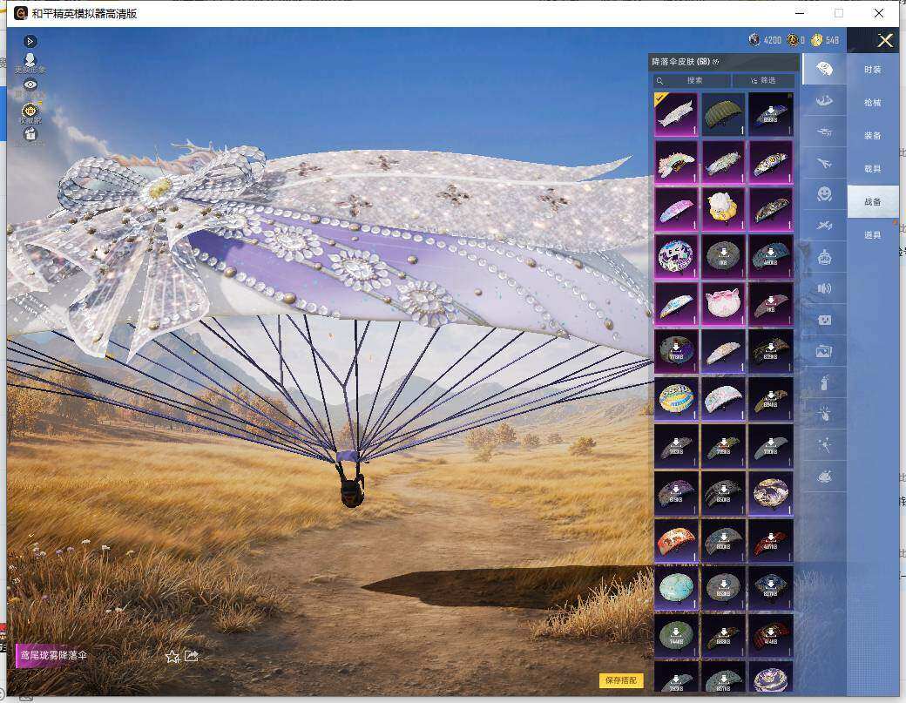Open the 筛选 filter button
Viewport: 906px width, 703px height.
click(x=763, y=80)
